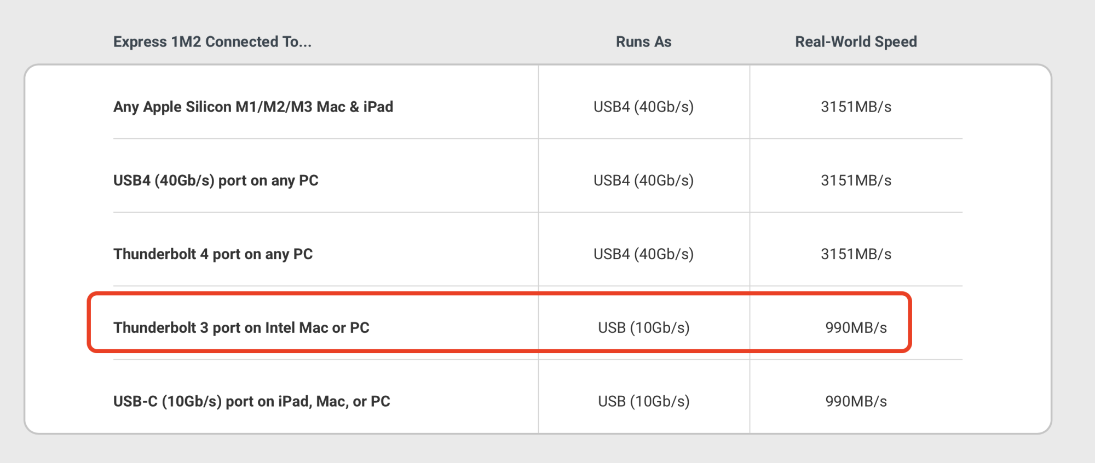Click '3151MB/s' in the Thunderbolt 4 row
Screen dimensions: 1095x463
(856, 254)
